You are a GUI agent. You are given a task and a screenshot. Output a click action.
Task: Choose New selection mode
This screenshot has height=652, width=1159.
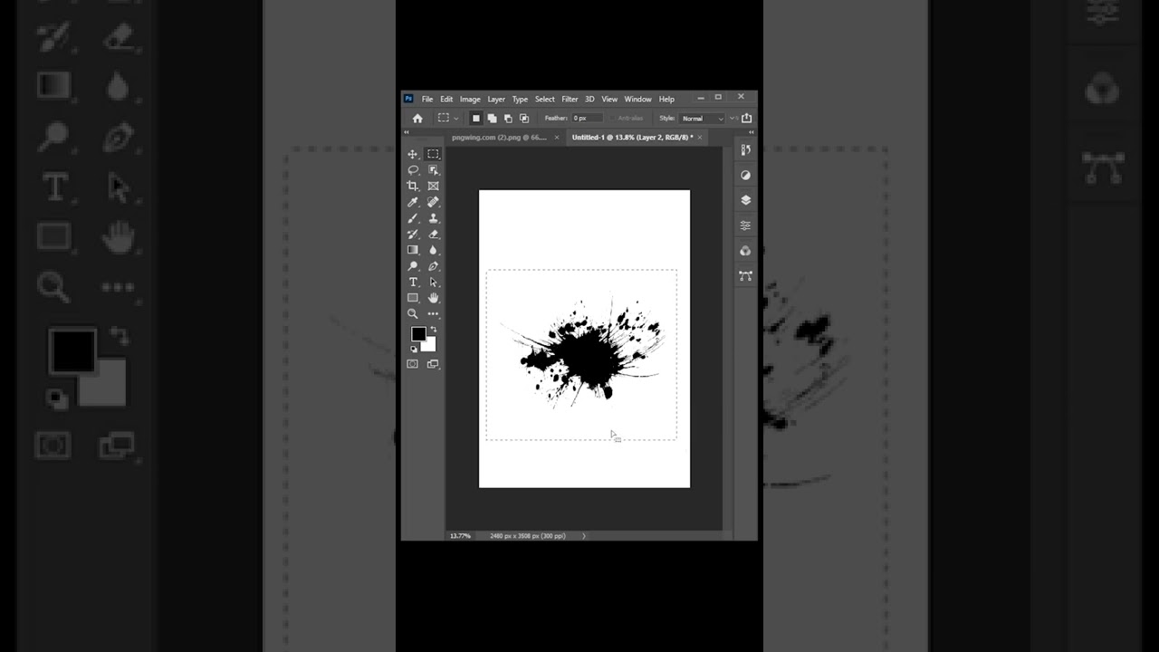[x=476, y=119]
